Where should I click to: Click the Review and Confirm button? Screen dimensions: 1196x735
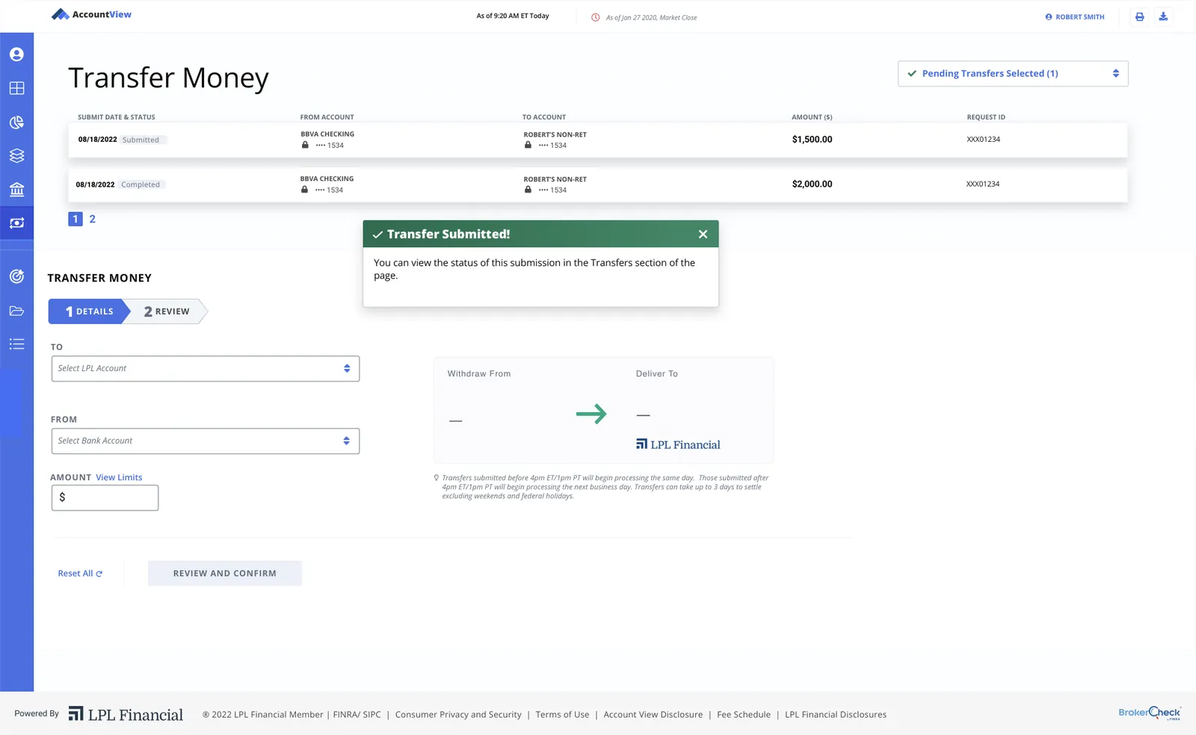click(225, 573)
